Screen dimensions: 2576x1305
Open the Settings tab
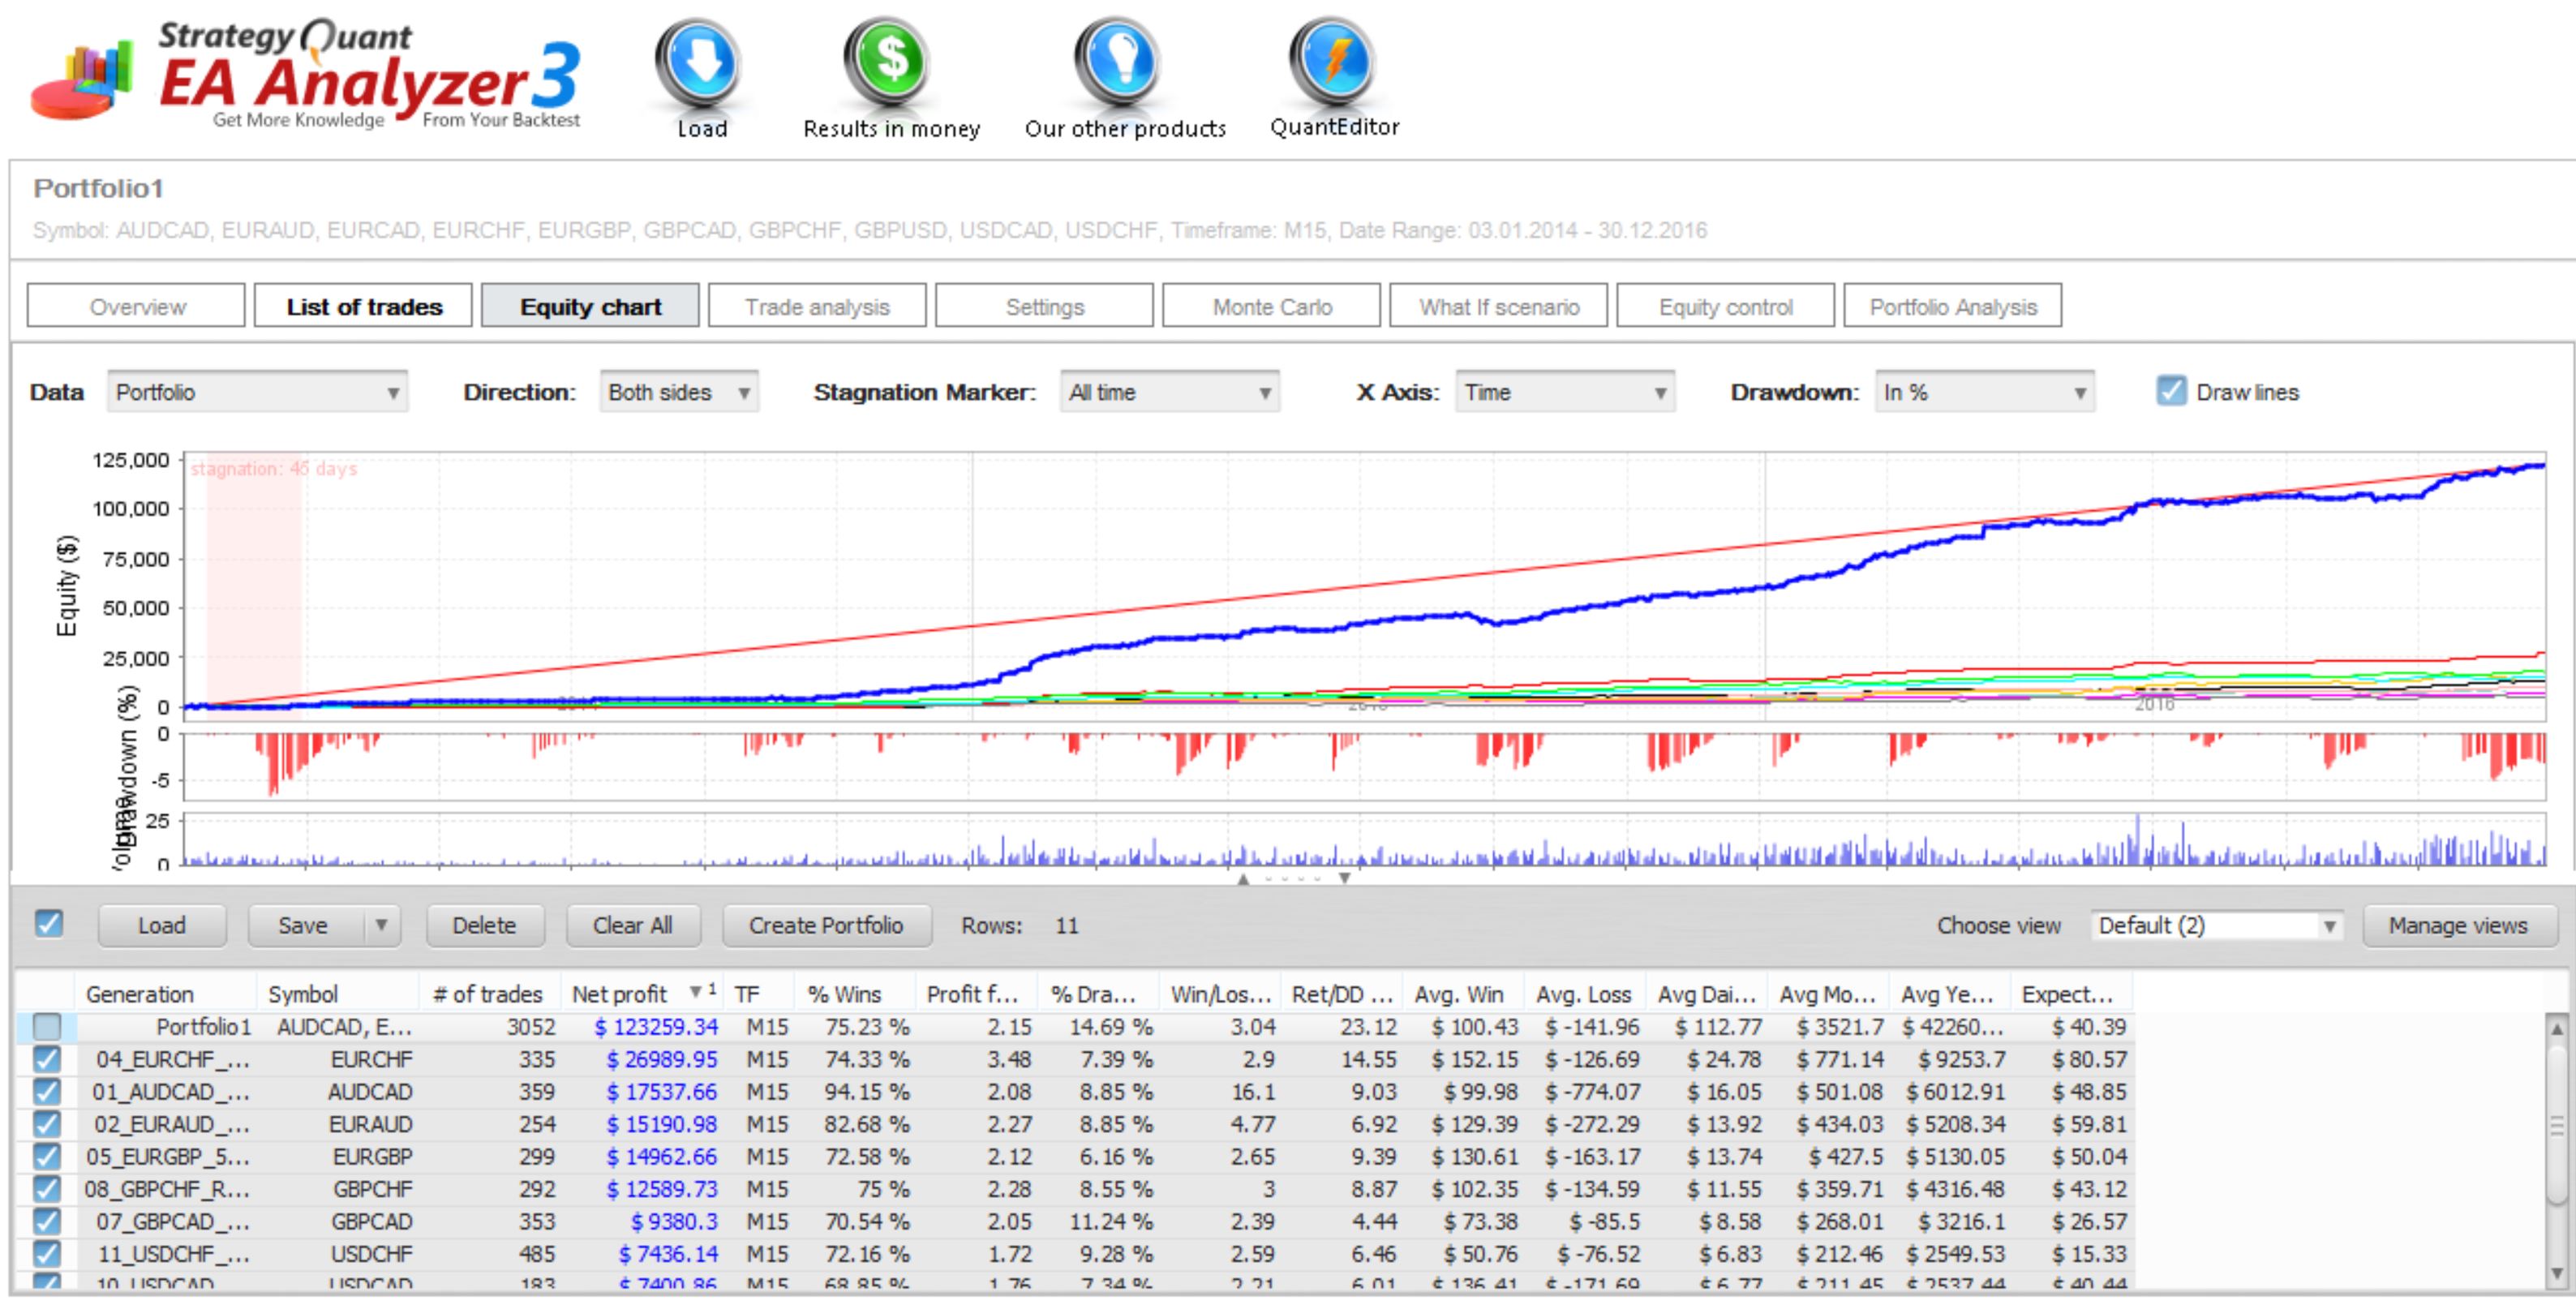tap(1044, 306)
